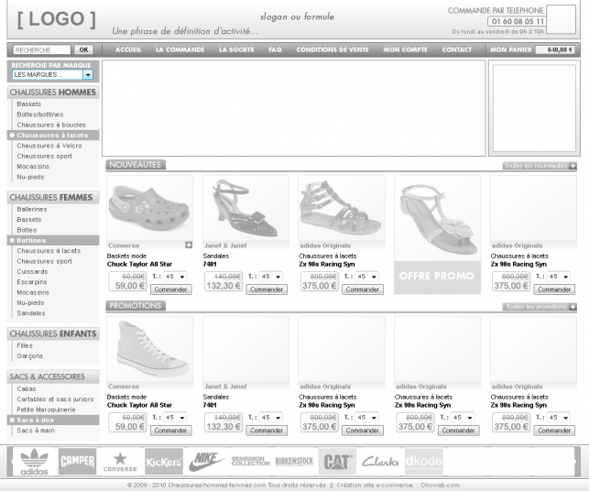
Task: Click the Kickers brand logo
Action: pos(163,461)
